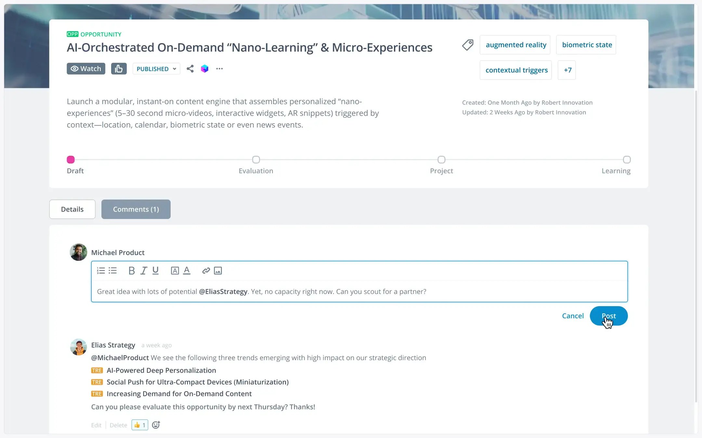The width and height of the screenshot is (702, 438).
Task: Insert a numbered list in comment
Action: (x=101, y=271)
